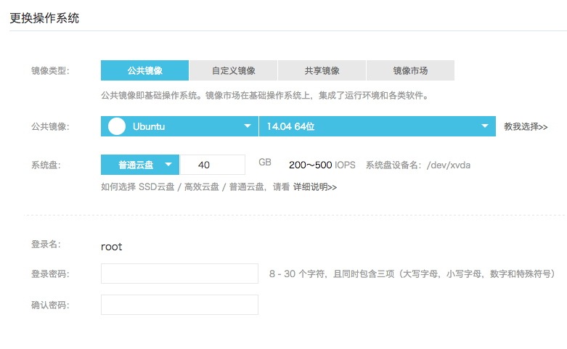Focus the system disk size field showing 40

click(x=213, y=165)
